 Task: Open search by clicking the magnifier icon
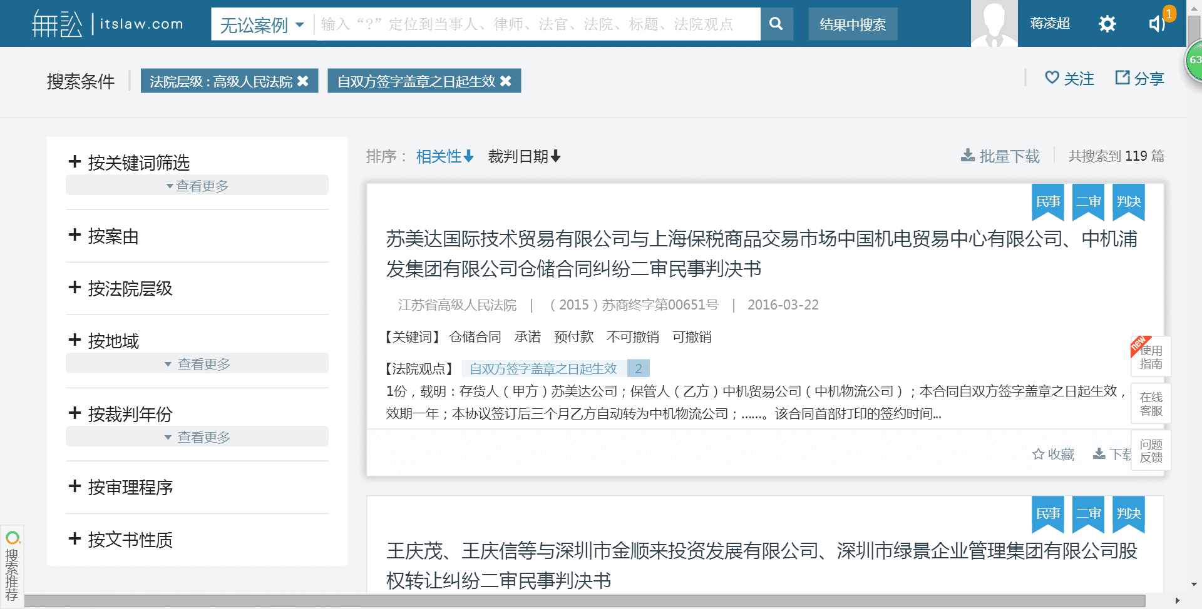[776, 24]
